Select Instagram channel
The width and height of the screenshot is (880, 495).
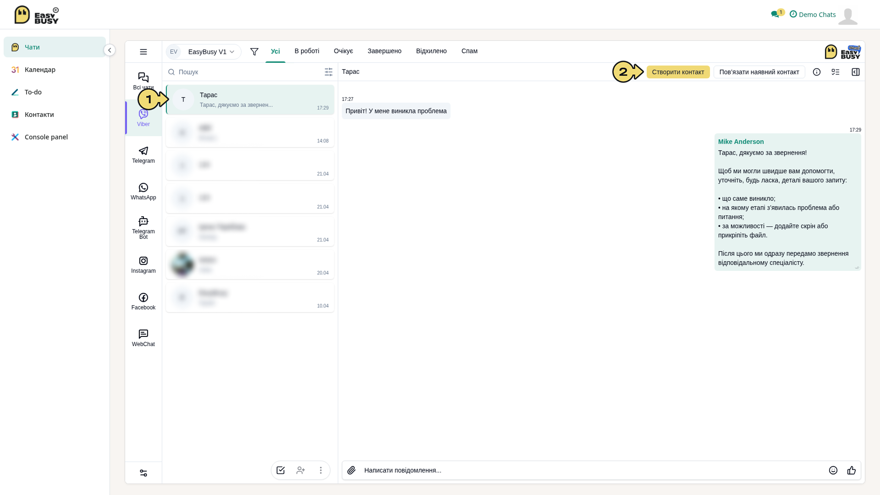point(143,265)
